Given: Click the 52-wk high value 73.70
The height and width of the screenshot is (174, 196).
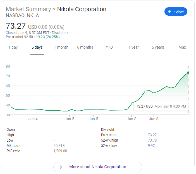Looking at the screenshot, I should click(x=152, y=140).
